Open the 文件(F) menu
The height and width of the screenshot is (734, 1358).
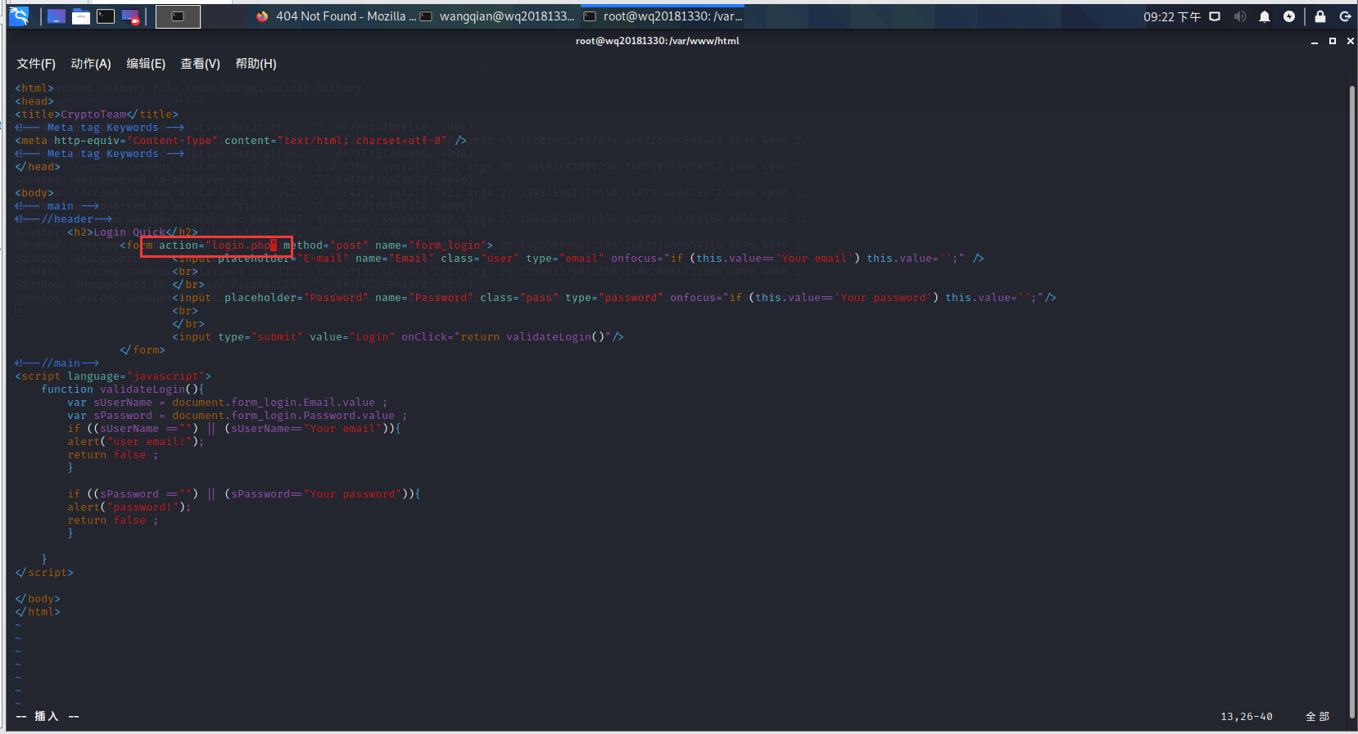pos(36,64)
